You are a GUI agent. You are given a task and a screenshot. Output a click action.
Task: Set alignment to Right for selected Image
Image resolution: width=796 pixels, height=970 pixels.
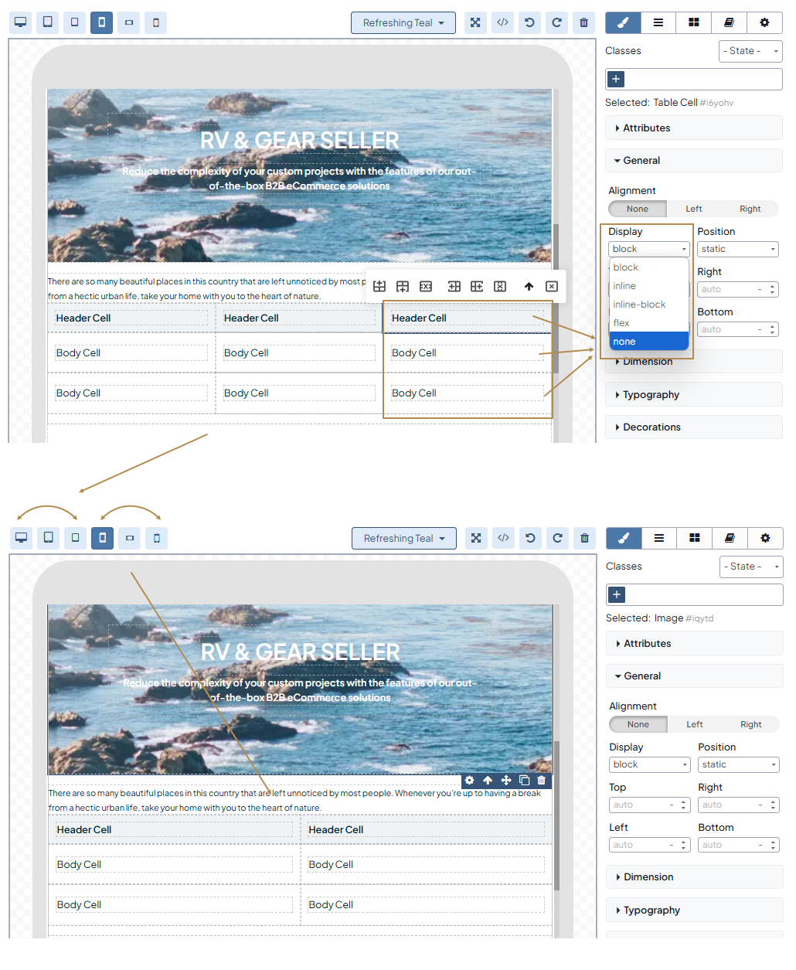750,724
